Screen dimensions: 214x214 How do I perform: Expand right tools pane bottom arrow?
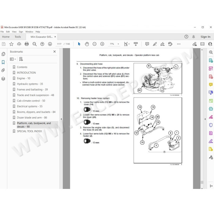pyautogui.click(x=211, y=186)
